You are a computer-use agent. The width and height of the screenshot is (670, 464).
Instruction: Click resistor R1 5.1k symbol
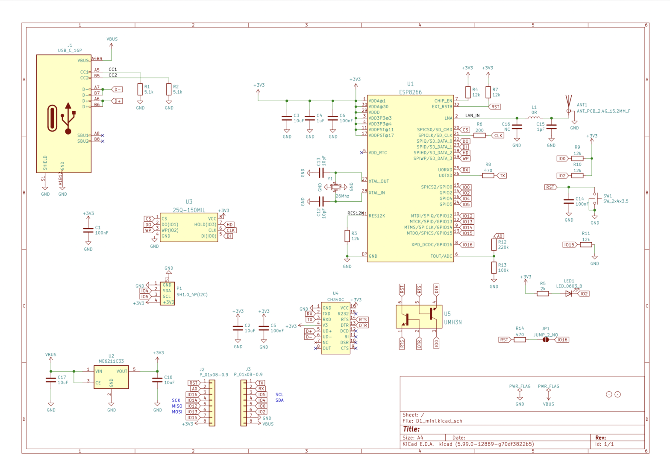140,89
